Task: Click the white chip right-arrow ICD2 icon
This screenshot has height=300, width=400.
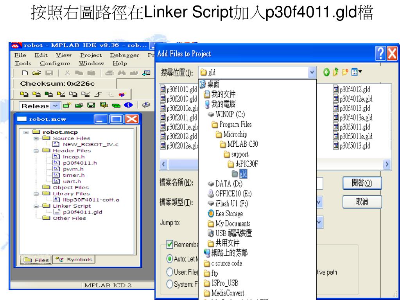Action: [x=73, y=94]
